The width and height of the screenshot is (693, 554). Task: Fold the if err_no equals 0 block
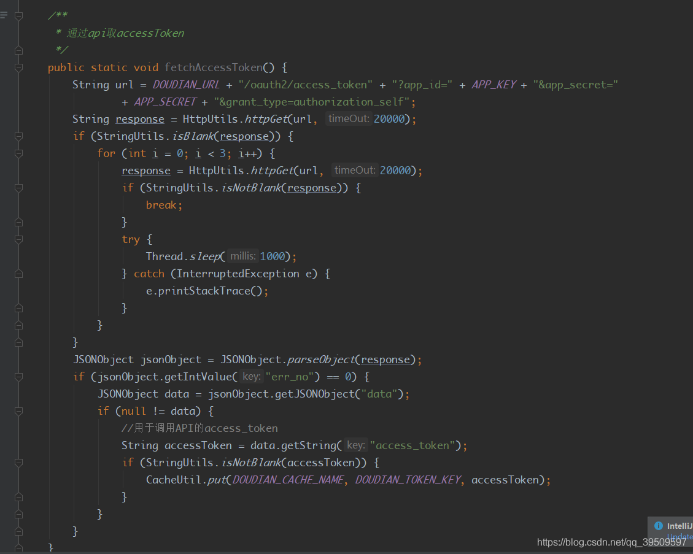click(x=18, y=377)
